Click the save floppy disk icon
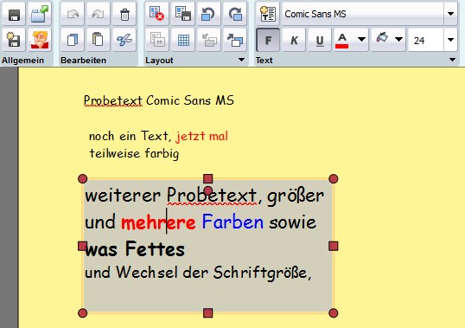465x328 pixels. coord(14,14)
